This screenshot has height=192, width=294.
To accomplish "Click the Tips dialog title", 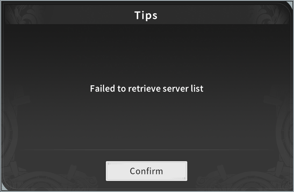I will 146,15.
